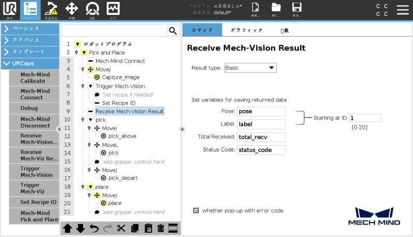Collapse the Trigger Mech-Vision node
The width and height of the screenshot is (413, 237).
[90, 86]
